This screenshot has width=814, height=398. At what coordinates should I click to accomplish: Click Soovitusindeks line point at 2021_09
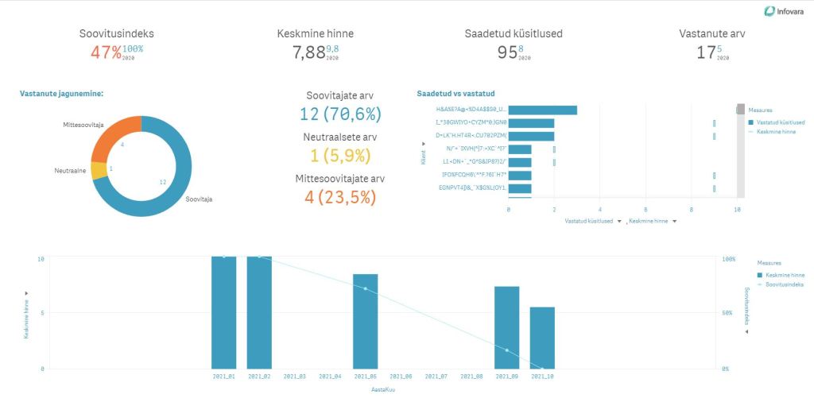506,350
